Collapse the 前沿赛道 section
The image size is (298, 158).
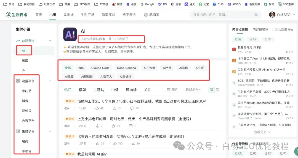[x=50, y=41]
